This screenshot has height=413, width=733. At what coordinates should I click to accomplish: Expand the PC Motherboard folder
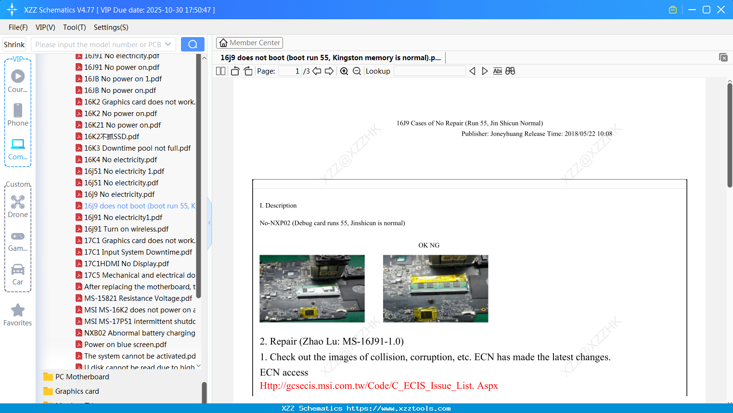tap(77, 377)
